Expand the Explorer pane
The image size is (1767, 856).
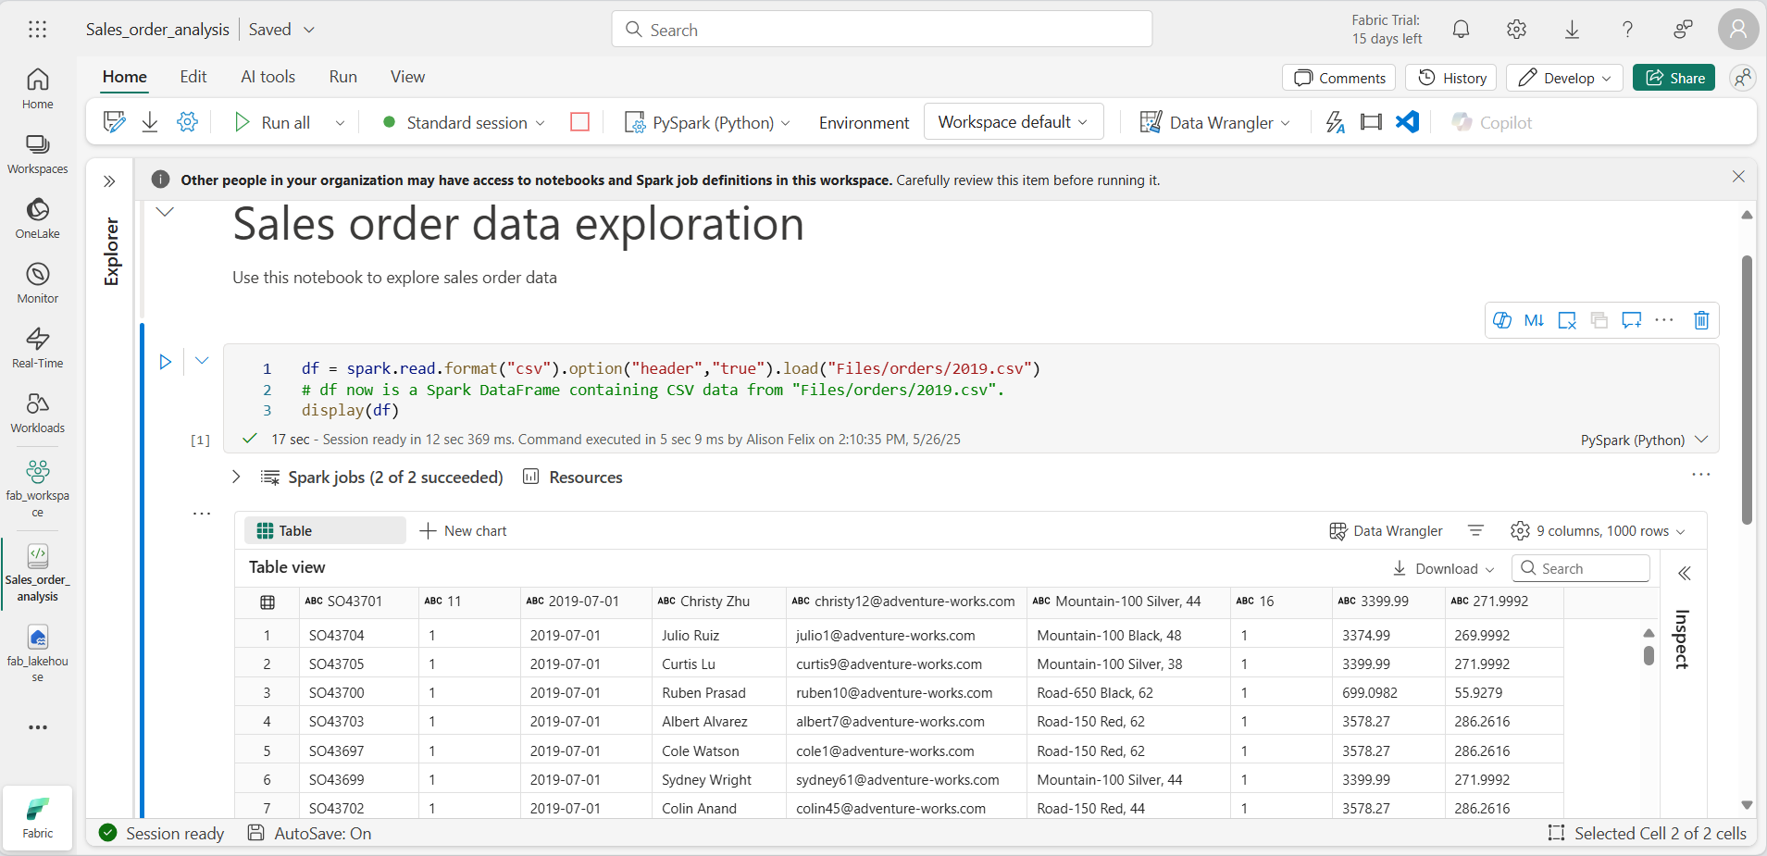coord(109,181)
